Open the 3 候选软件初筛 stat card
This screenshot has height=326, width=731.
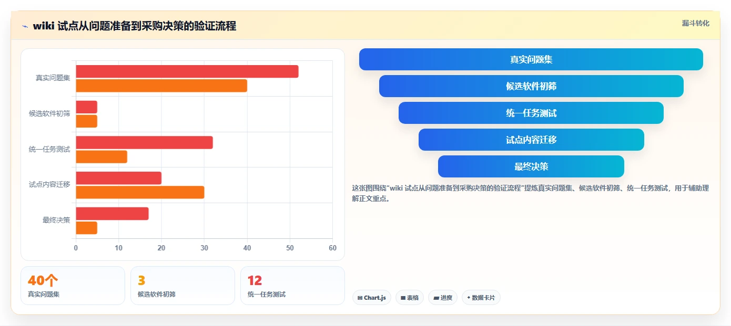tap(182, 286)
